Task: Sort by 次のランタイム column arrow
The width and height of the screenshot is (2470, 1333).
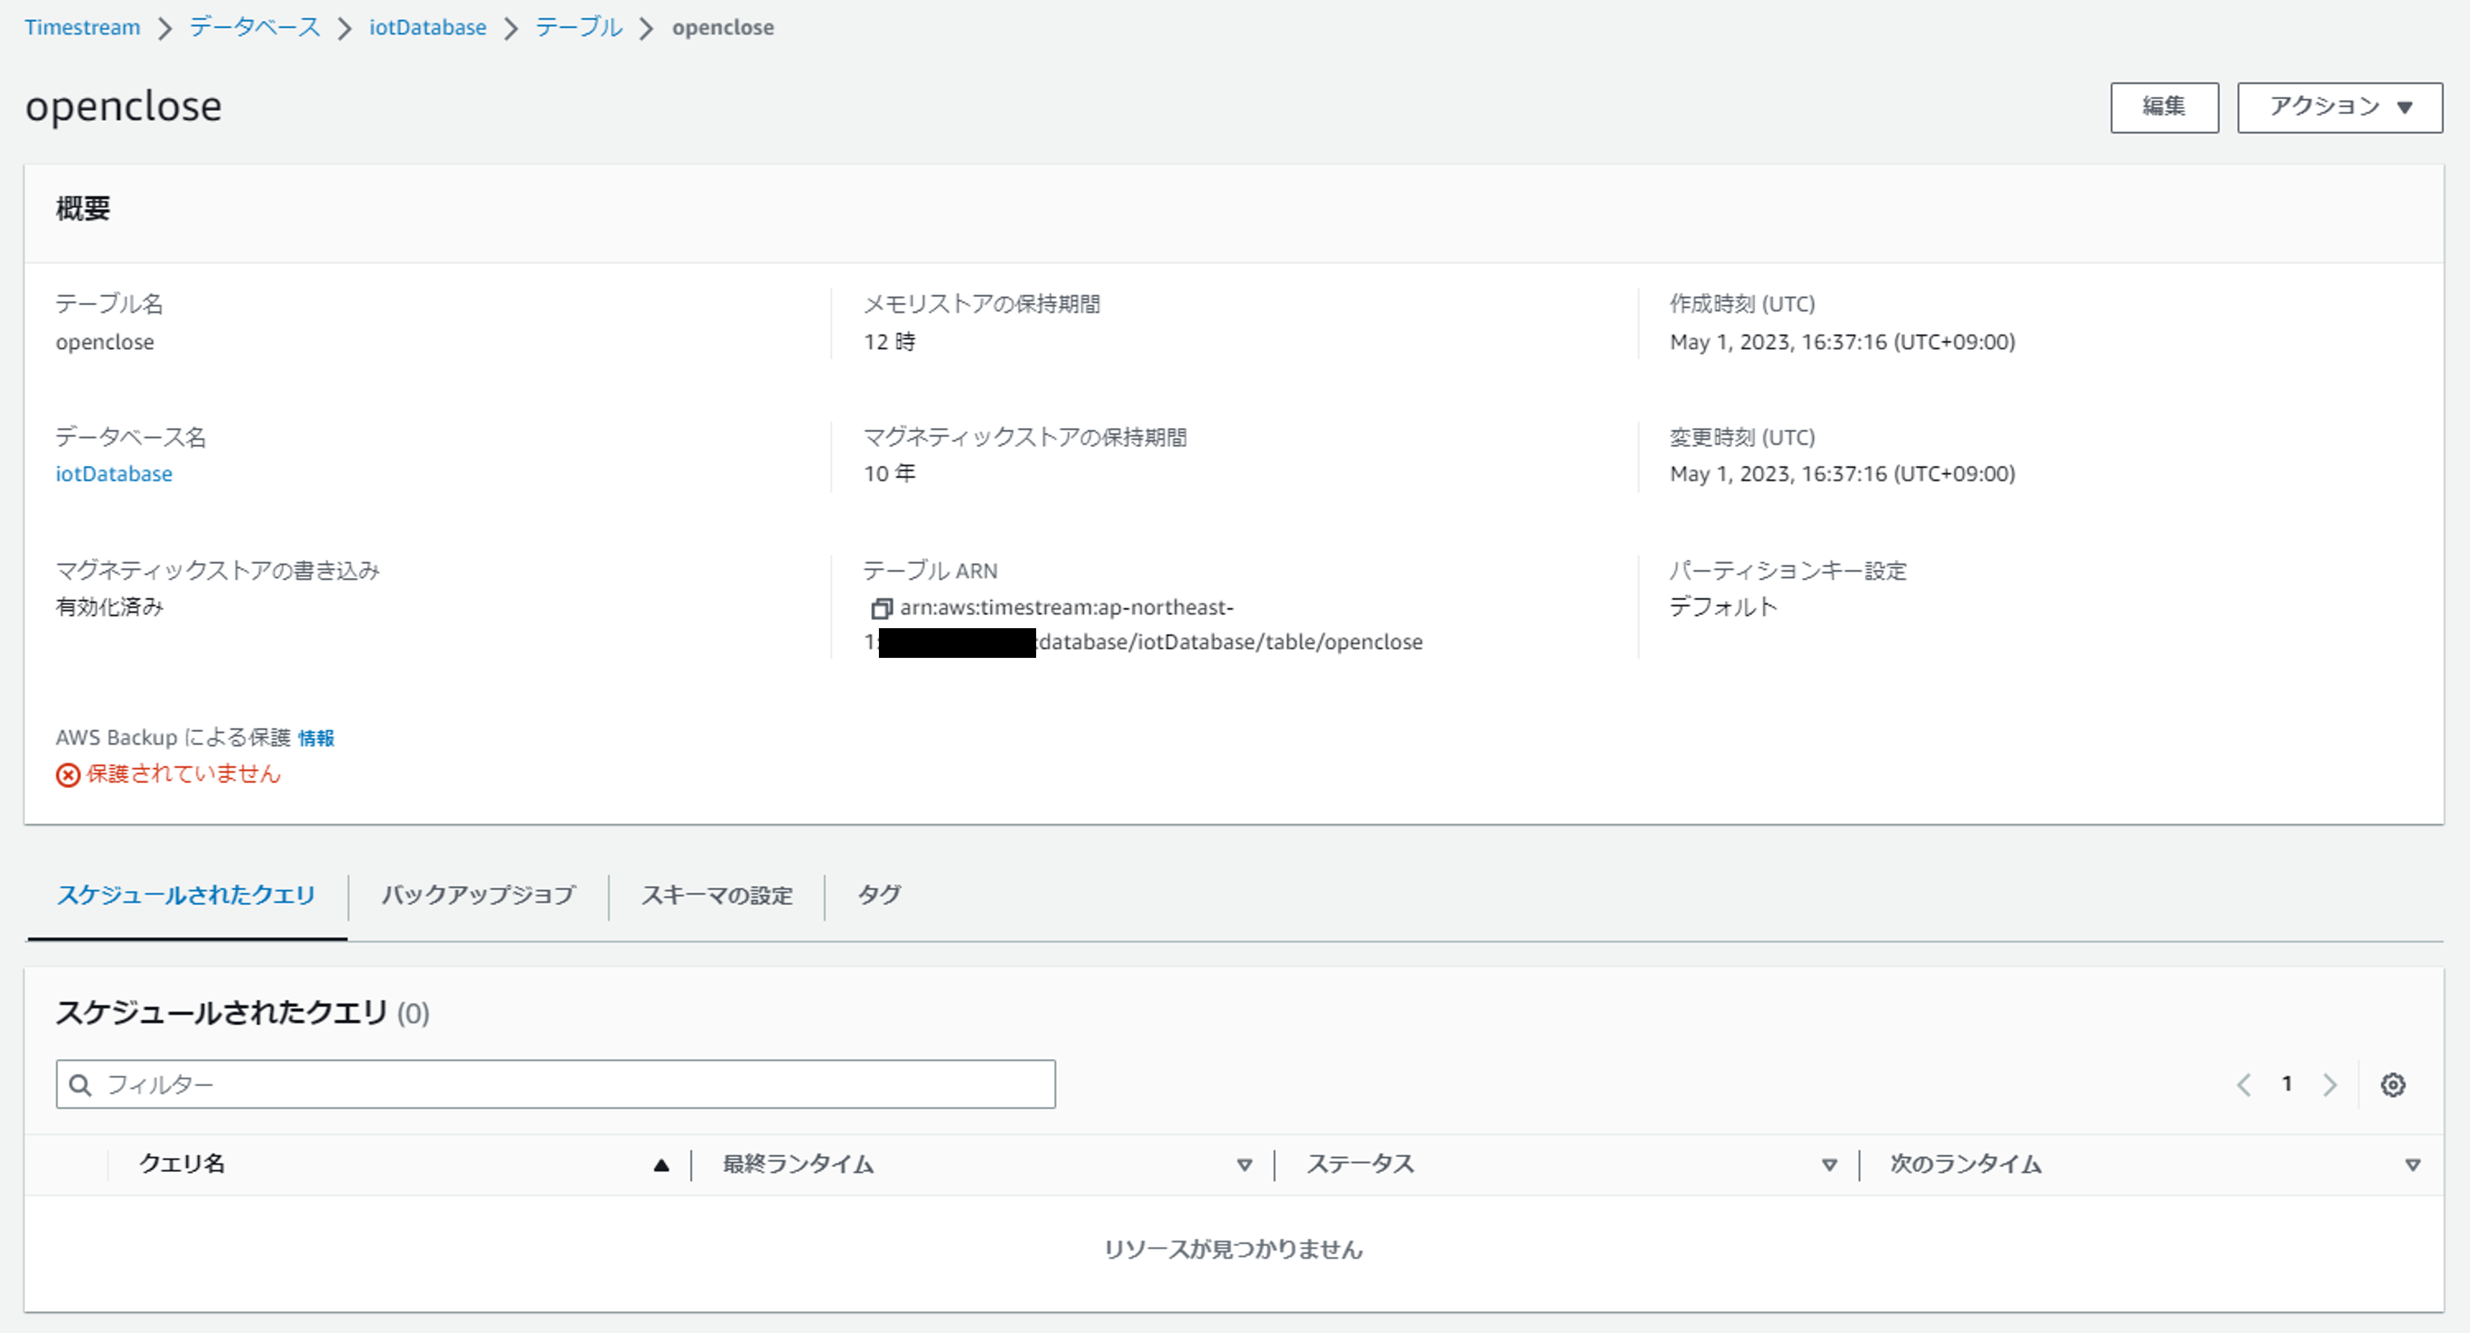Action: (2412, 1165)
